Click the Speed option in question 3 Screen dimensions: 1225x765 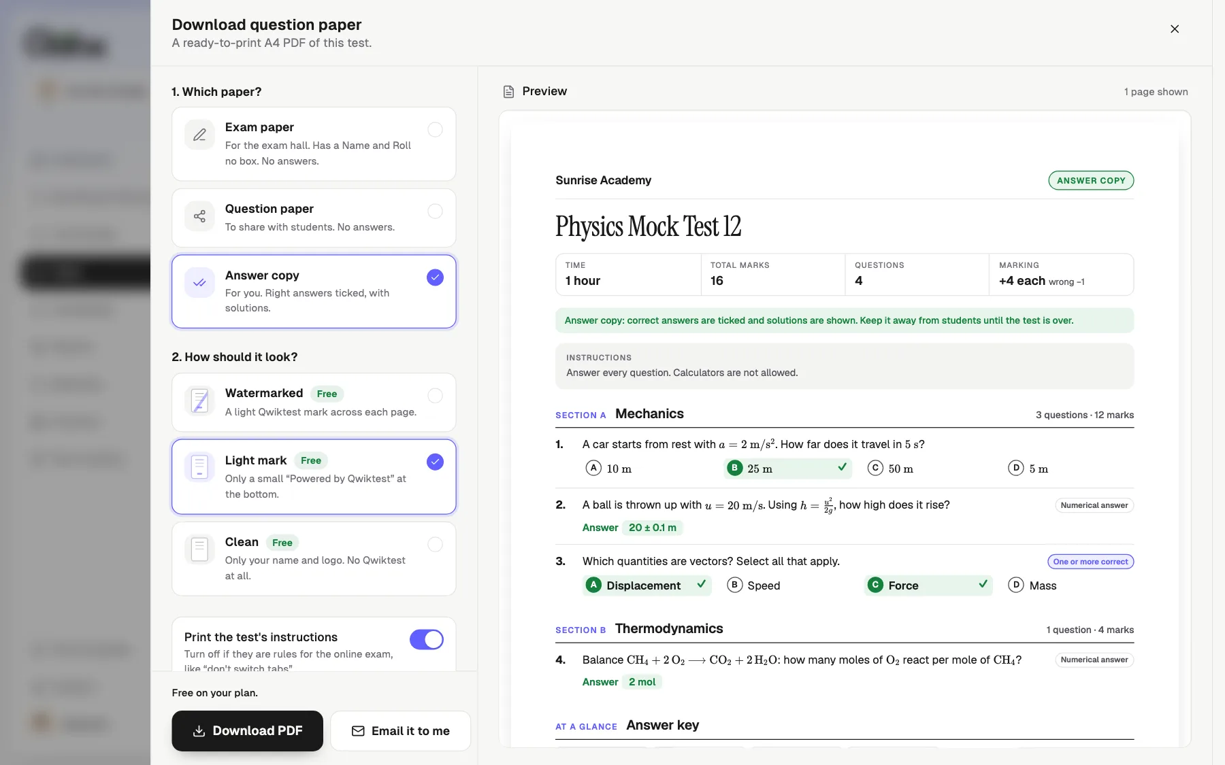coord(754,585)
